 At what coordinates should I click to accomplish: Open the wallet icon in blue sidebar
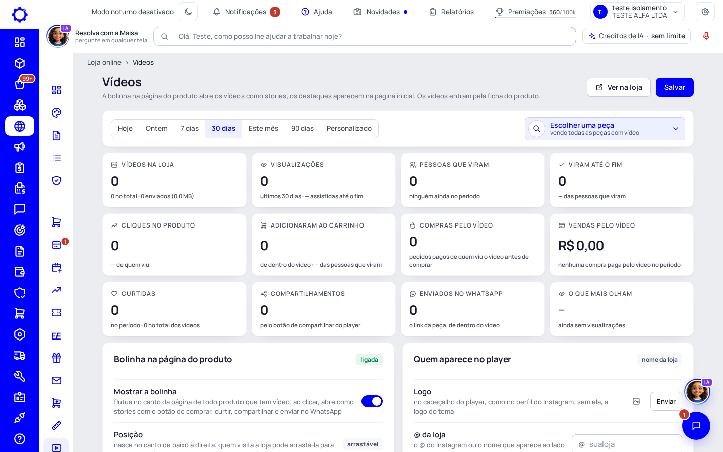point(20,272)
